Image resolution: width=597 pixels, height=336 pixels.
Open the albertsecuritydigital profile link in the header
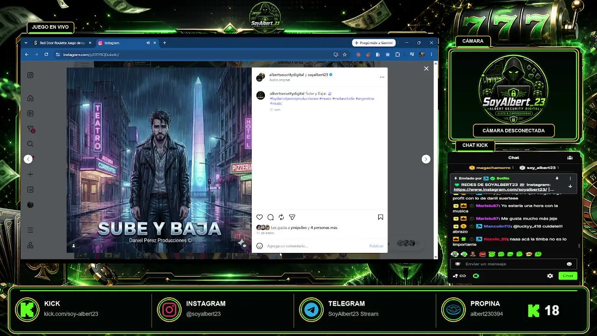(x=286, y=75)
